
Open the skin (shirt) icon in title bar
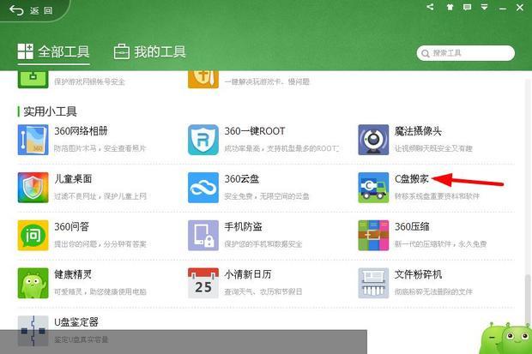[x=450, y=7]
